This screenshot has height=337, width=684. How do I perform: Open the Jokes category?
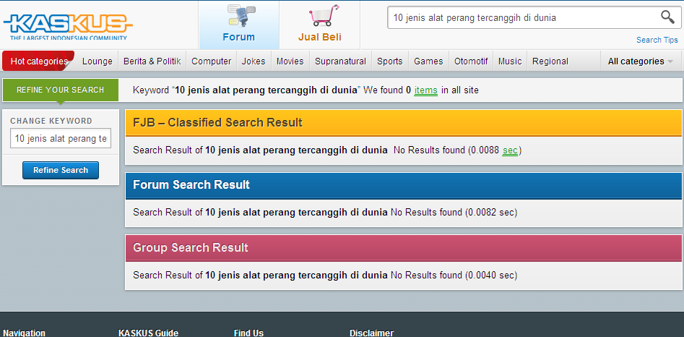click(x=254, y=61)
